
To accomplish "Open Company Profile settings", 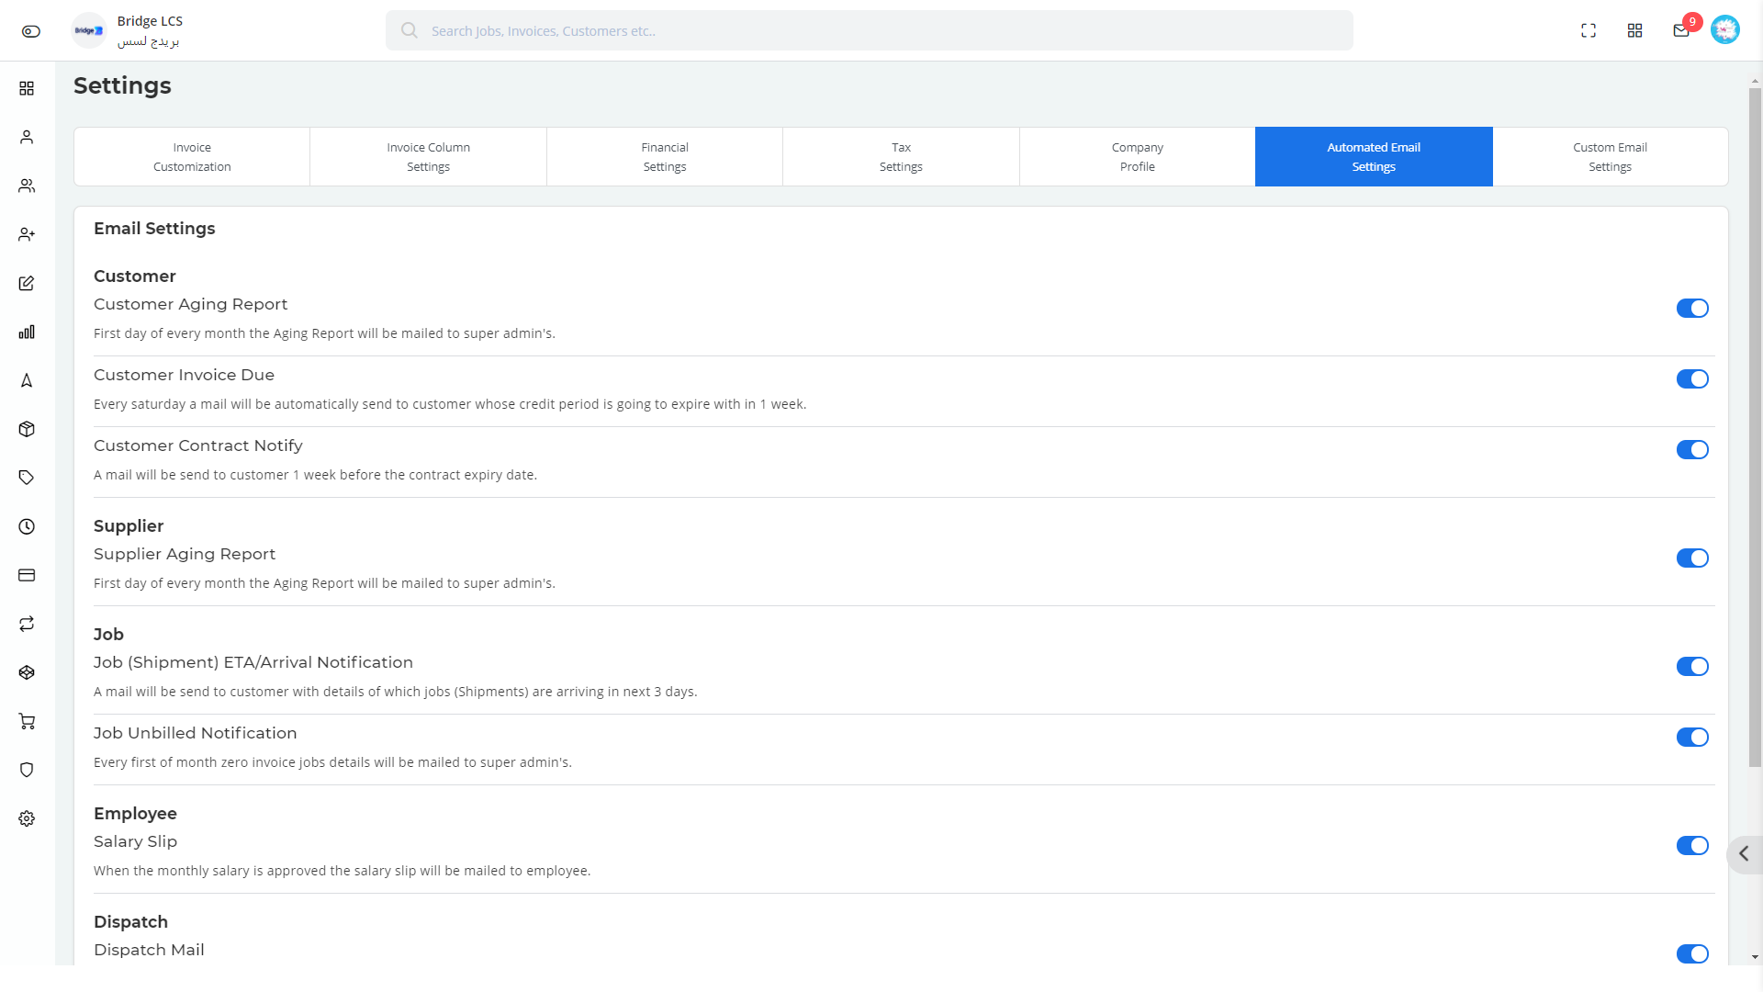I will (x=1137, y=156).
